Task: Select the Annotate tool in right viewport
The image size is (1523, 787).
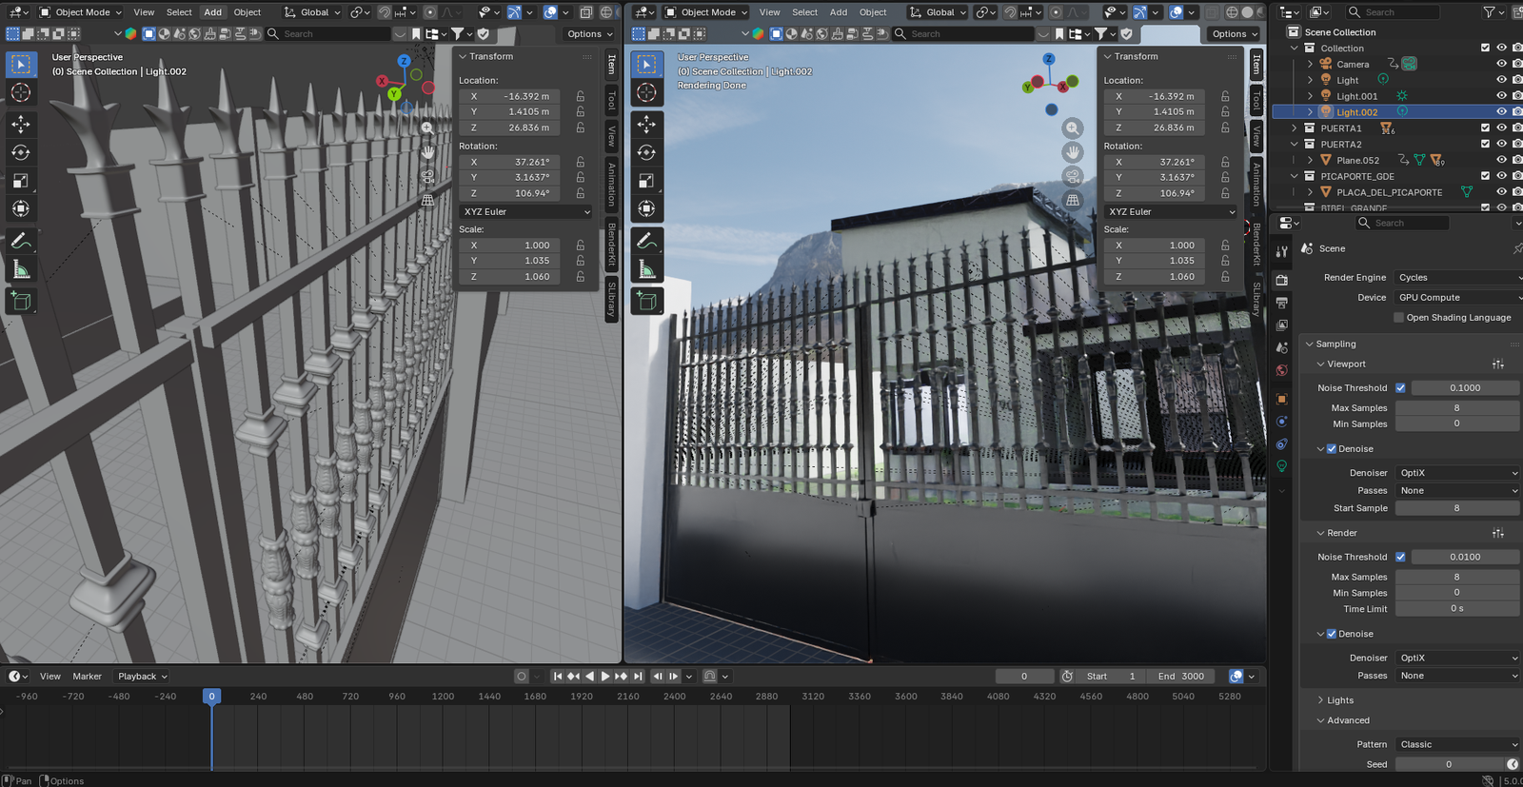Action: [x=646, y=241]
